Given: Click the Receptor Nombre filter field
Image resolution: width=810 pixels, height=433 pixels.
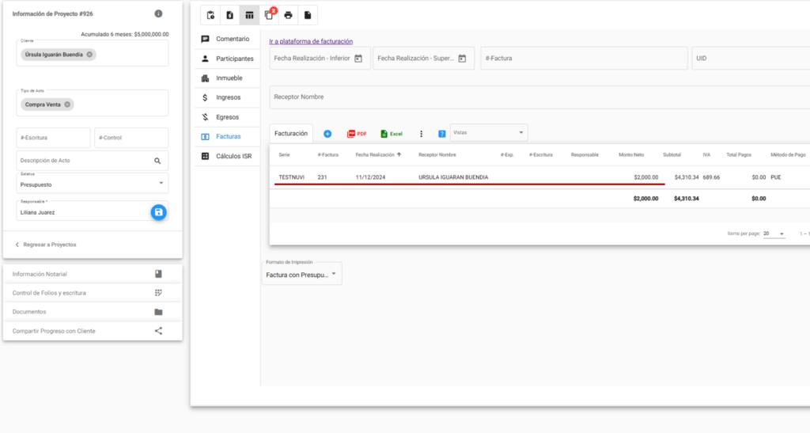Looking at the screenshot, I should coord(539,97).
